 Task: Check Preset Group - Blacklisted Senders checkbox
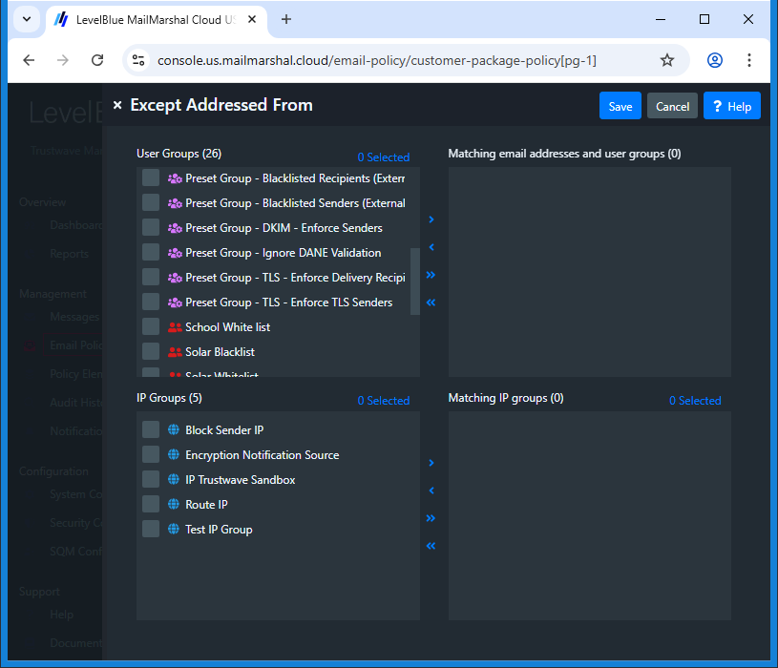[x=151, y=203]
